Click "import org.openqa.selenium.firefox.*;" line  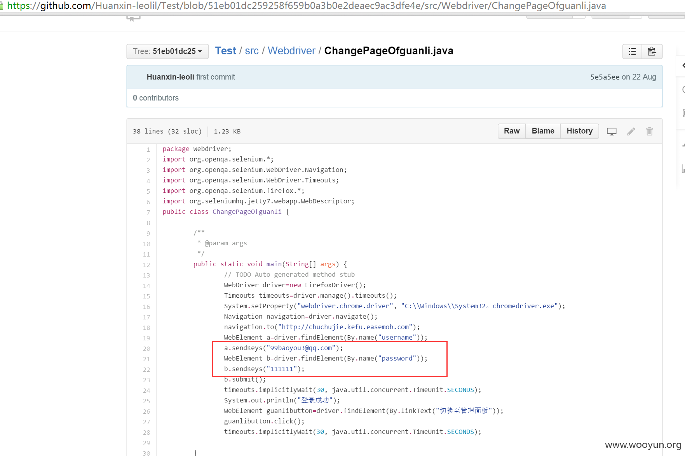(233, 191)
